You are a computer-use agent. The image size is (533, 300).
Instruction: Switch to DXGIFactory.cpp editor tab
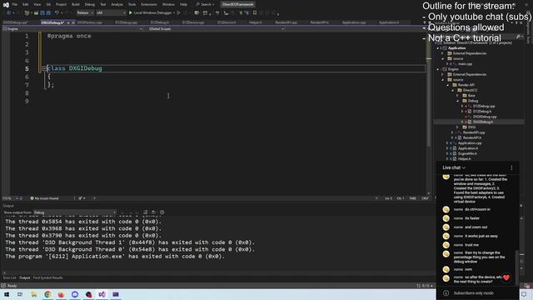[x=89, y=22]
